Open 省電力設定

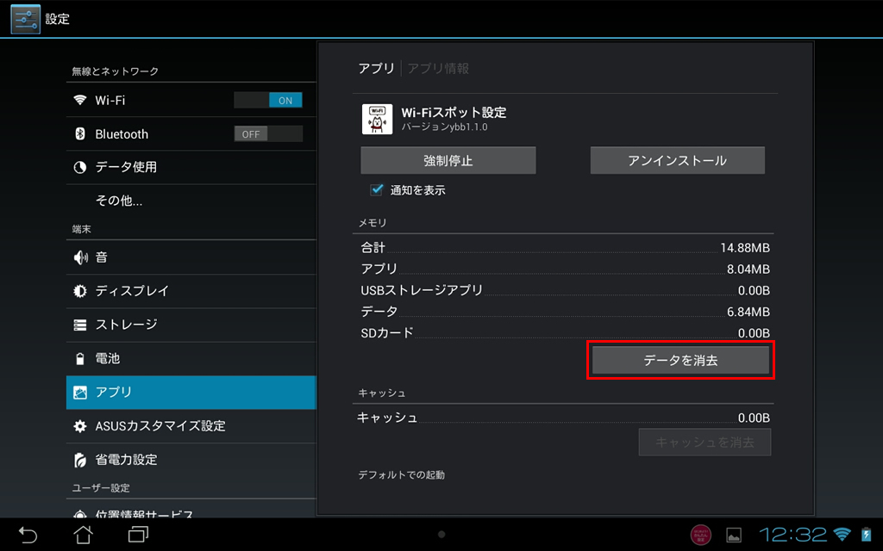191,460
